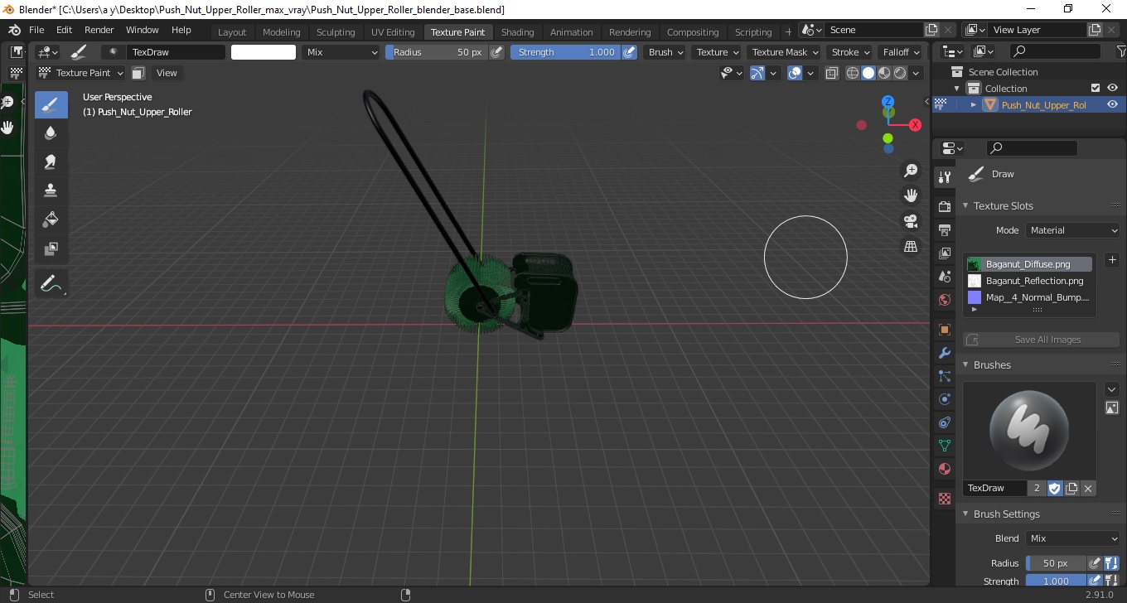Select the Annotate tool

tap(51, 282)
